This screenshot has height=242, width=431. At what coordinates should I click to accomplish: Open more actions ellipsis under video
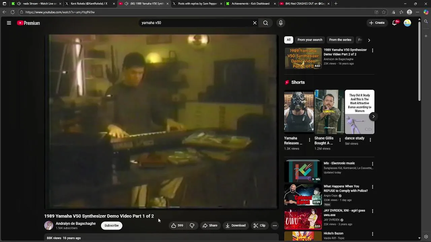pyautogui.click(x=275, y=226)
